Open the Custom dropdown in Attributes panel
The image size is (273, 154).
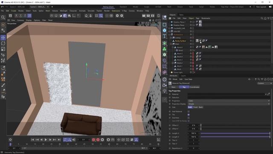pos(264,83)
